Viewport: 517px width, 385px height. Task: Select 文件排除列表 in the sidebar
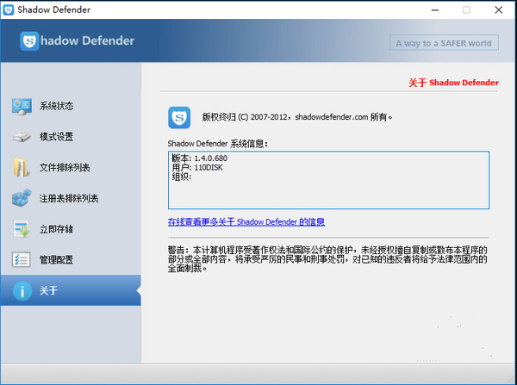pyautogui.click(x=65, y=167)
